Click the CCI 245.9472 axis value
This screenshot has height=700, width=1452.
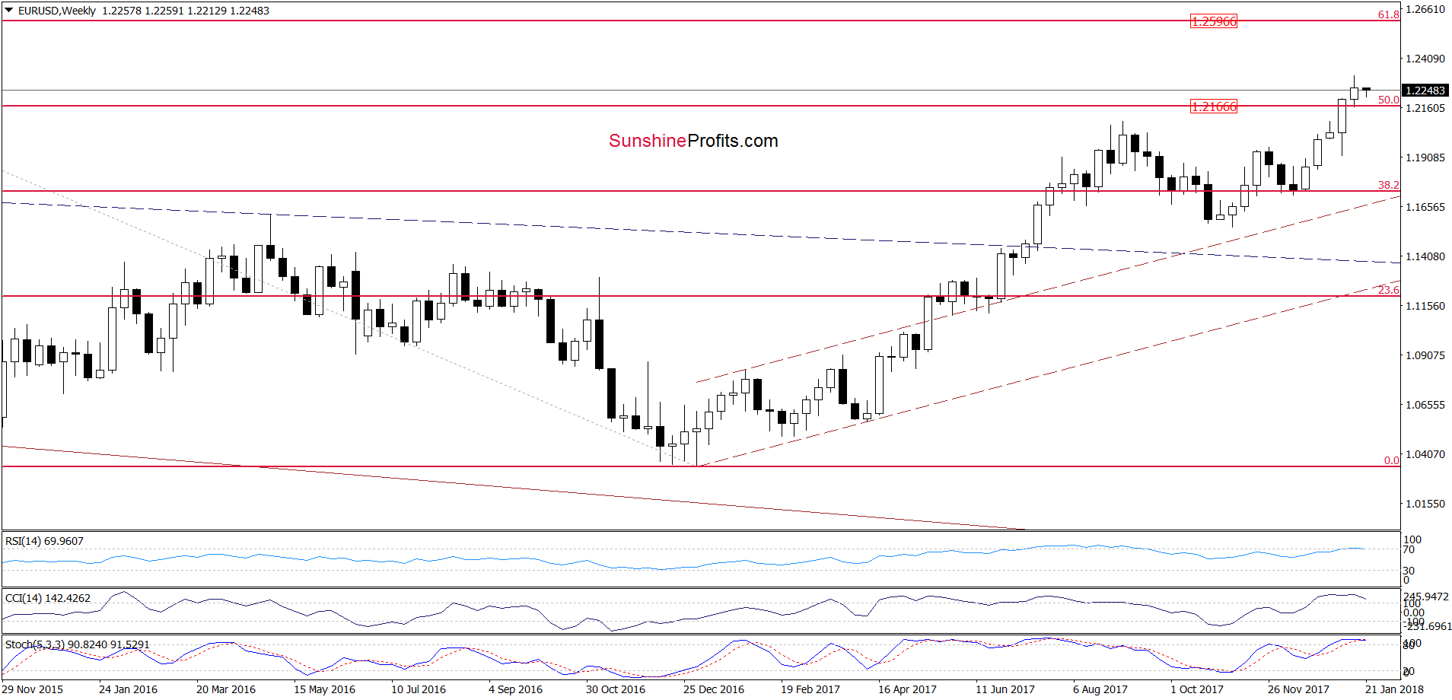point(1426,597)
